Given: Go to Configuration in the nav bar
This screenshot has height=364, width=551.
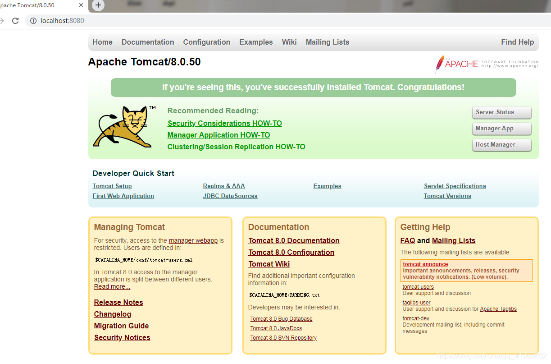Looking at the screenshot, I should click(206, 42).
